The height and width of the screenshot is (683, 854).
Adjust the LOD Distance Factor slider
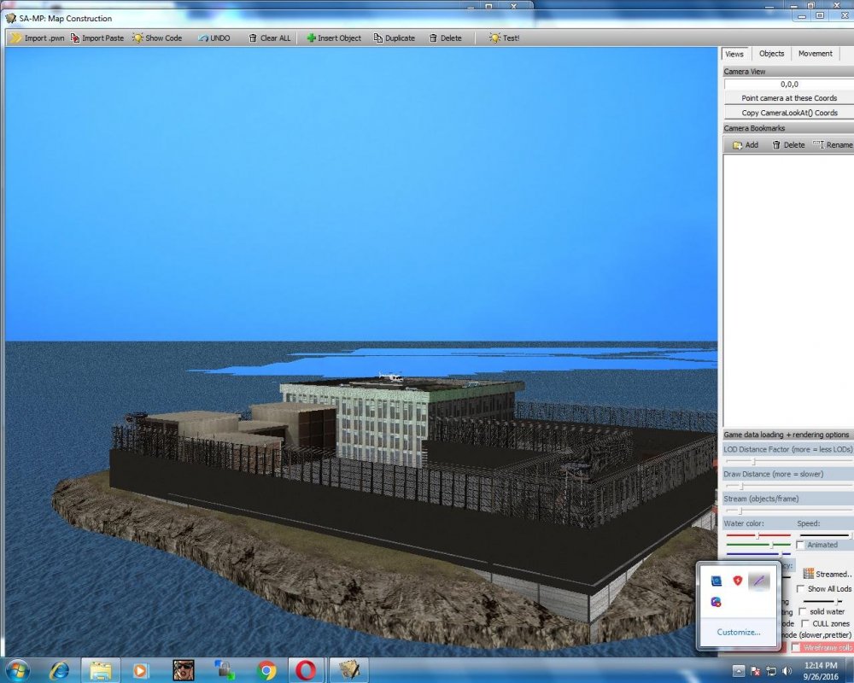pos(788,461)
